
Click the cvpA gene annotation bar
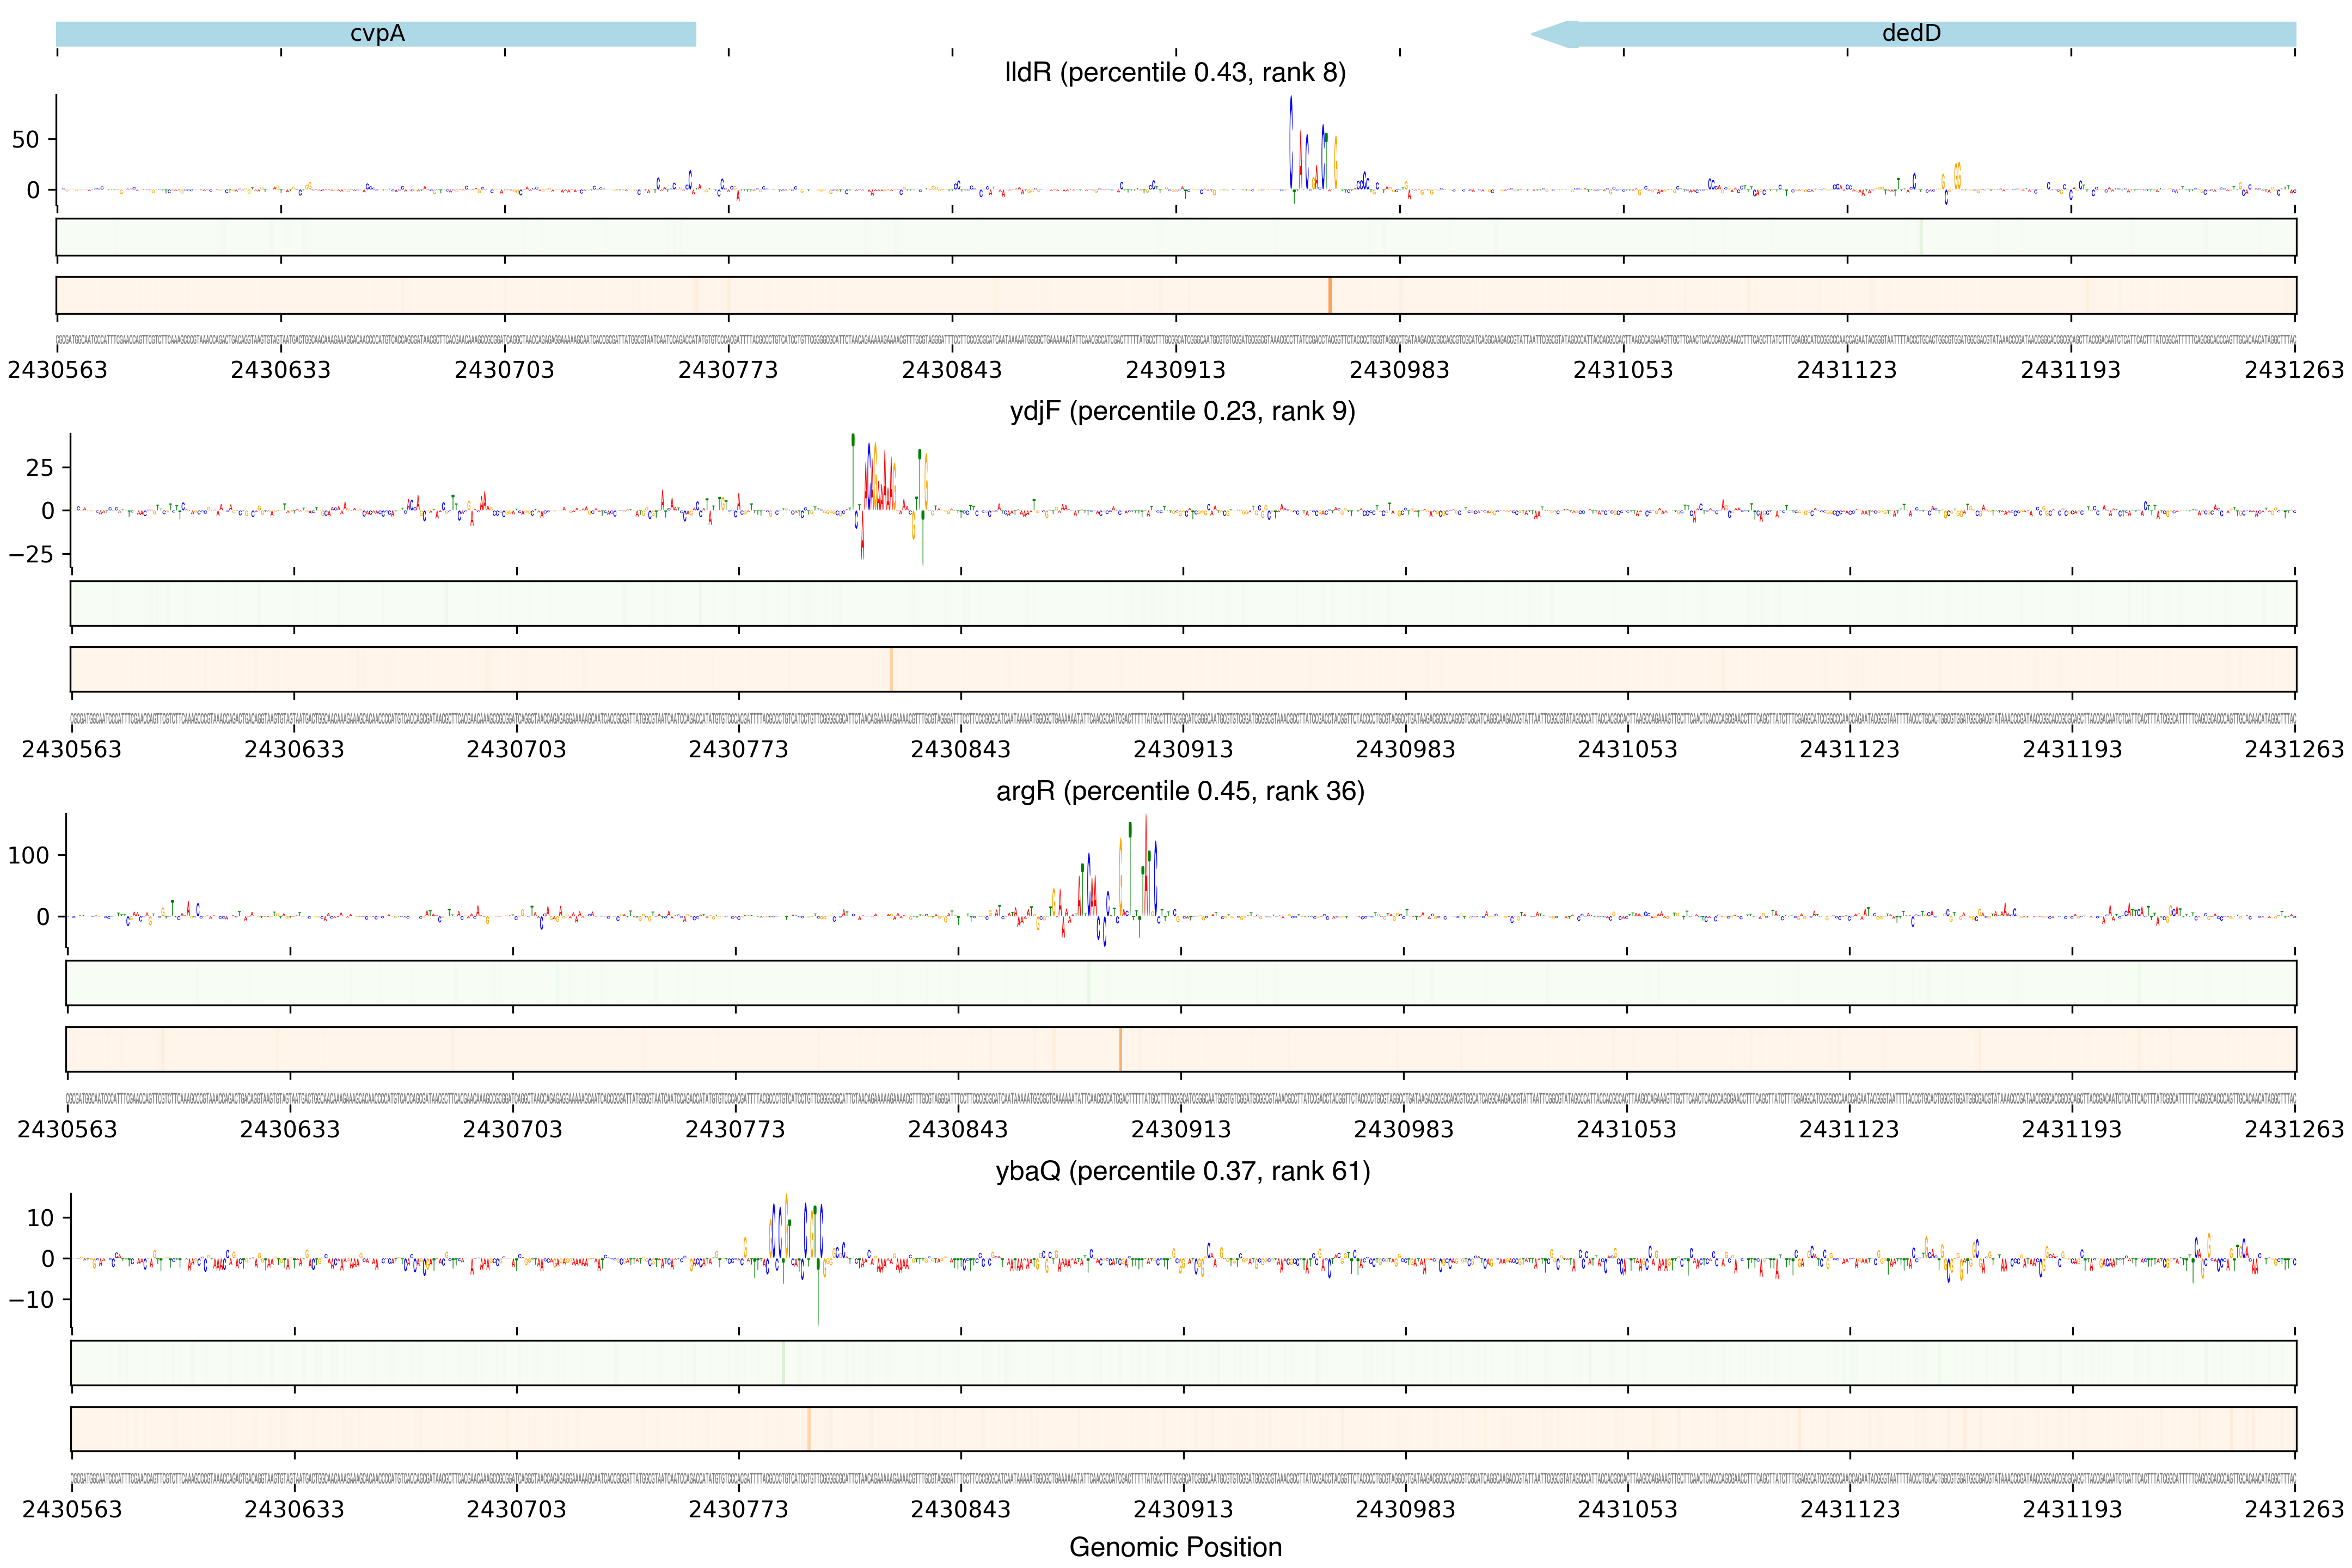click(376, 34)
